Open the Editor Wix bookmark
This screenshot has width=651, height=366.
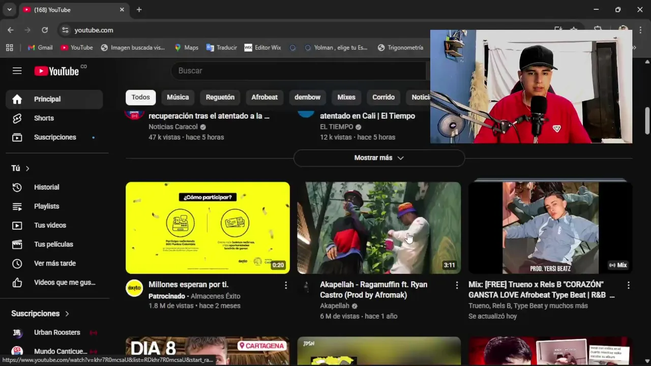[x=262, y=47]
